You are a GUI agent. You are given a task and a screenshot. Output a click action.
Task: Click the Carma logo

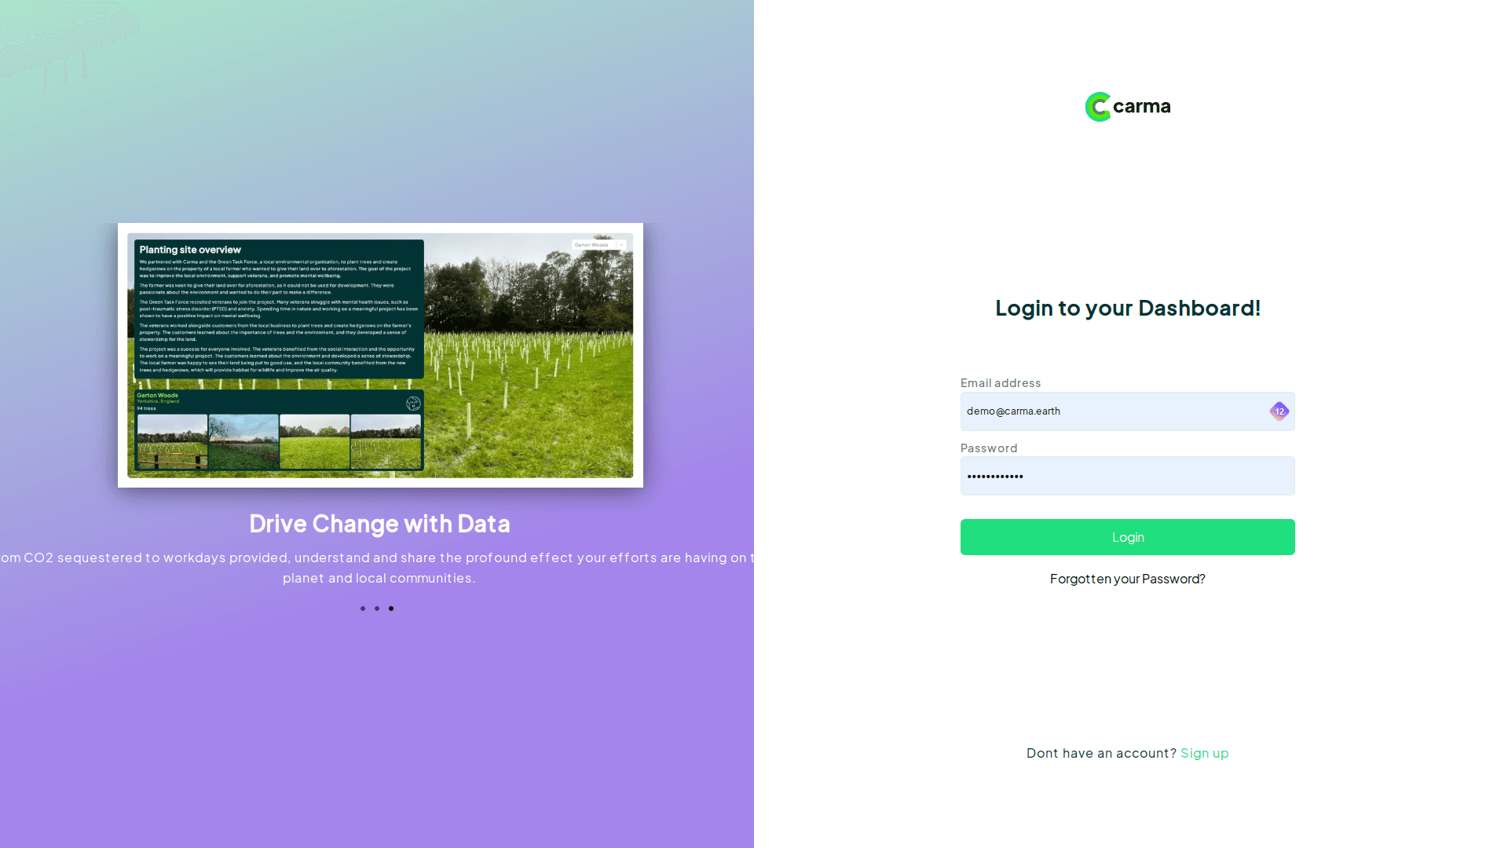point(1128,107)
